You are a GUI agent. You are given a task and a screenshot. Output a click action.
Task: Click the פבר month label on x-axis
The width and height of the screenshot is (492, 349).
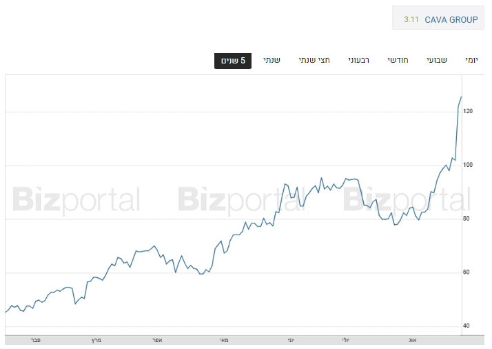[x=35, y=340]
